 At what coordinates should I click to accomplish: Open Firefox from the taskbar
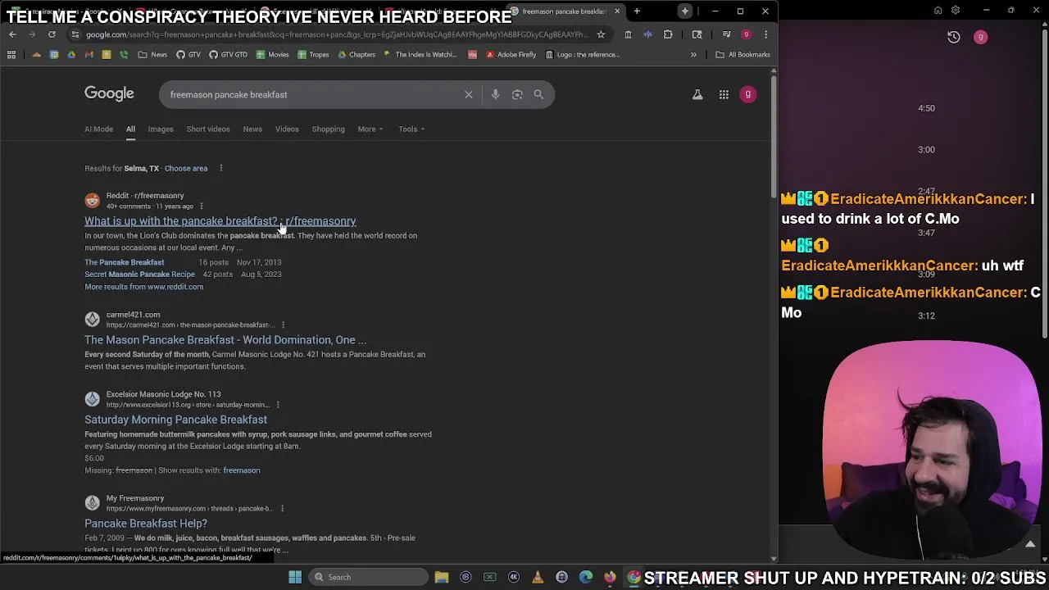(610, 577)
